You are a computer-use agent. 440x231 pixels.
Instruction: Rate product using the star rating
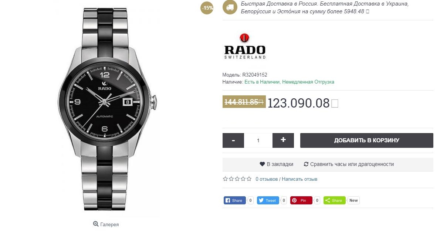coord(237,179)
